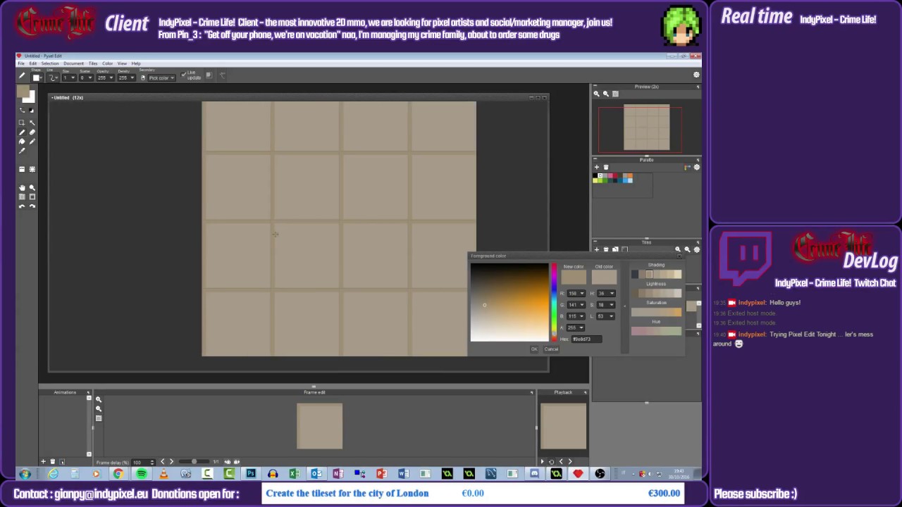Open the File menu
Image resolution: width=902 pixels, height=507 pixels.
pyautogui.click(x=21, y=63)
